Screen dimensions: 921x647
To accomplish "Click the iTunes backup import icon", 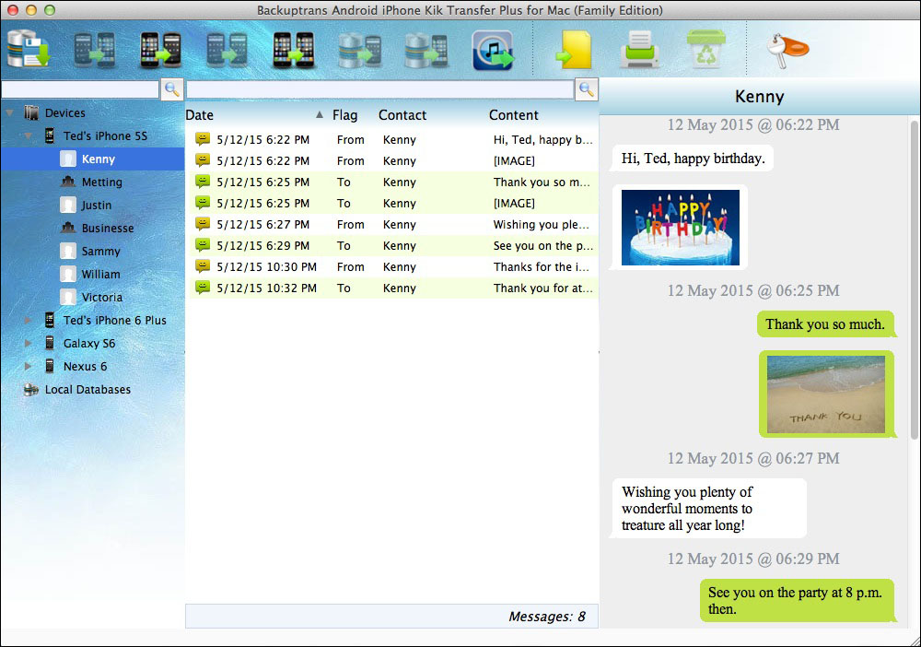I will click(x=493, y=50).
